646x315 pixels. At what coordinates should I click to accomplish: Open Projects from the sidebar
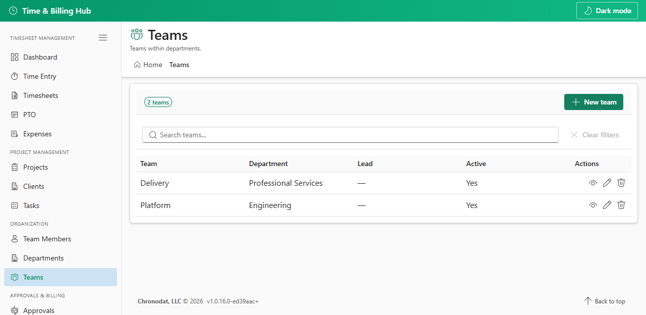pyautogui.click(x=61, y=167)
